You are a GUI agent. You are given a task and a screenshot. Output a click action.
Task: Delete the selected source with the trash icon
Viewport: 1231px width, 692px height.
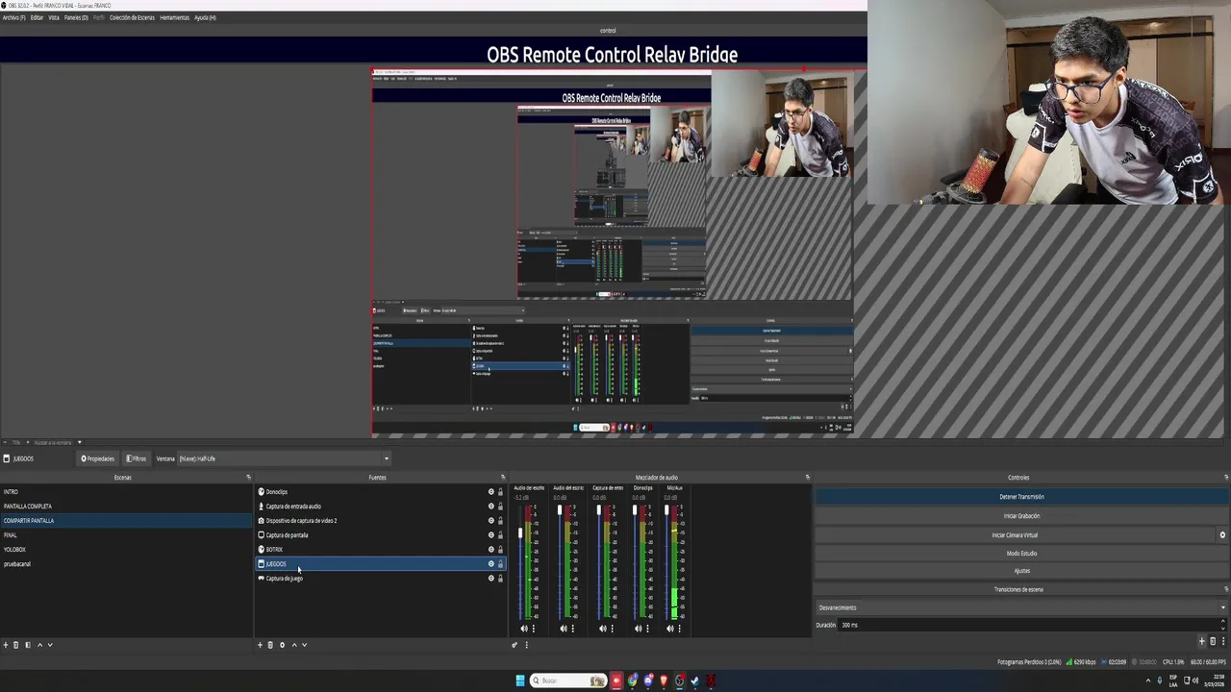click(x=270, y=645)
